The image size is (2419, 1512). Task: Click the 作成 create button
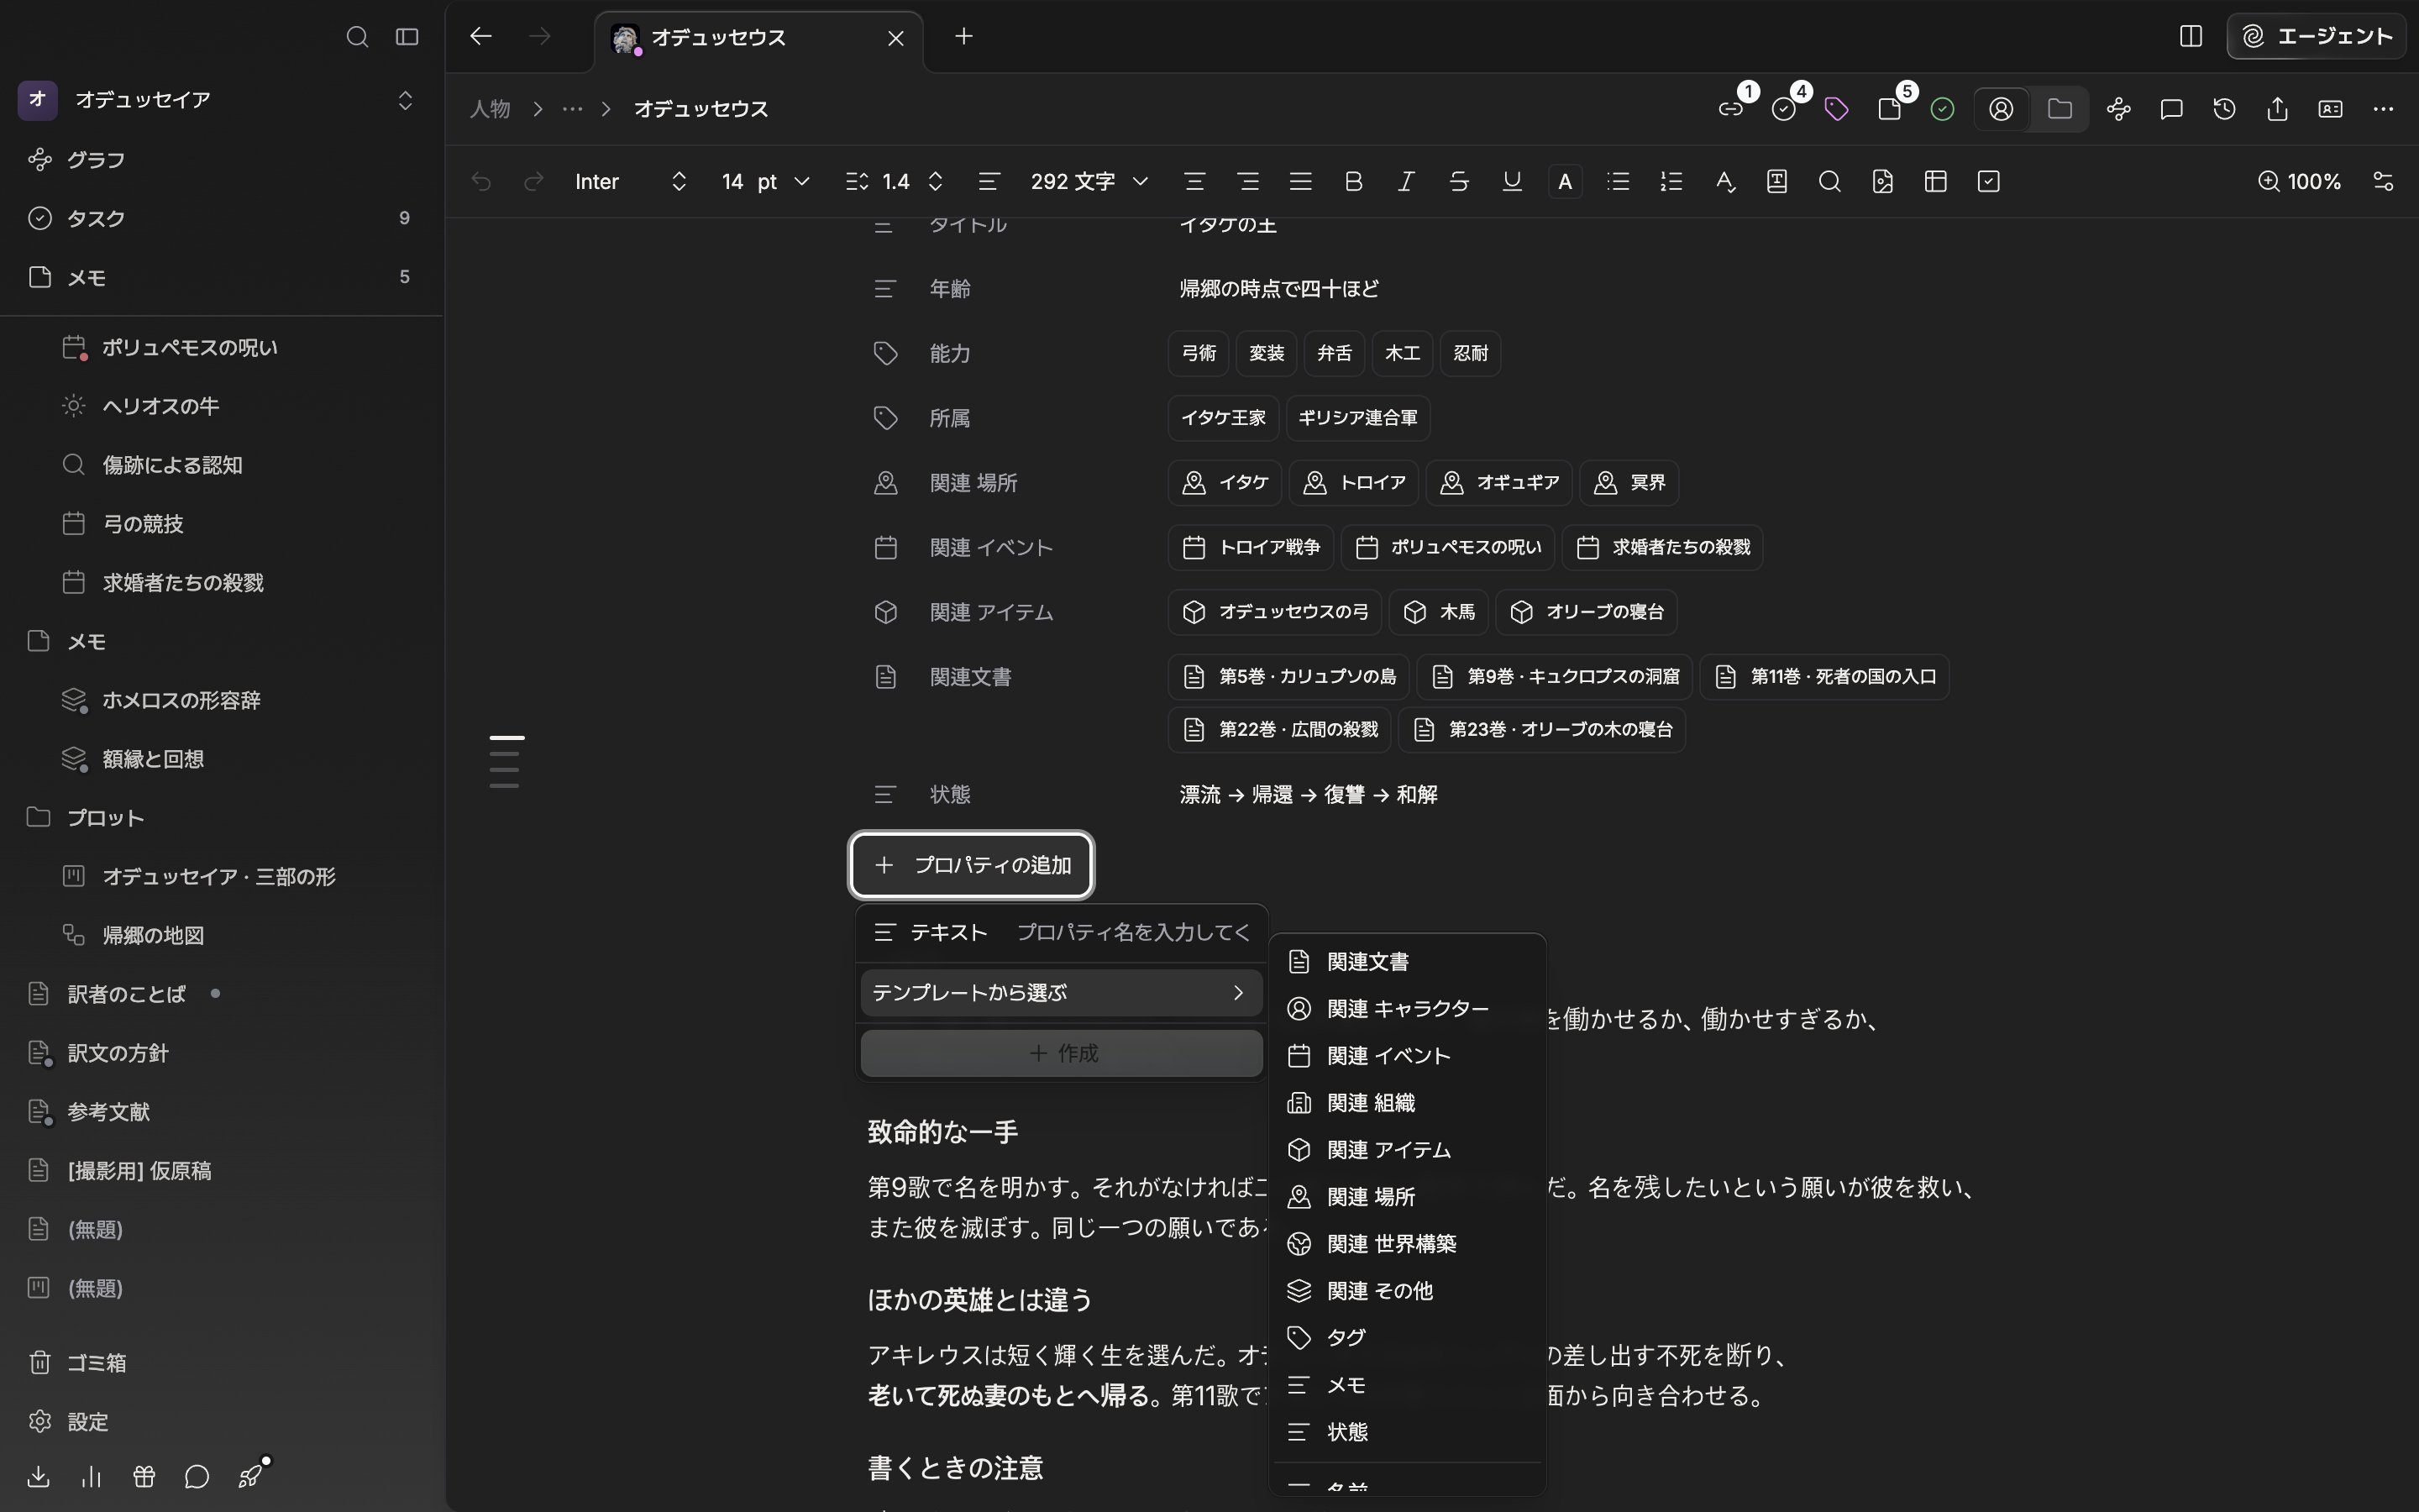tap(1062, 1053)
